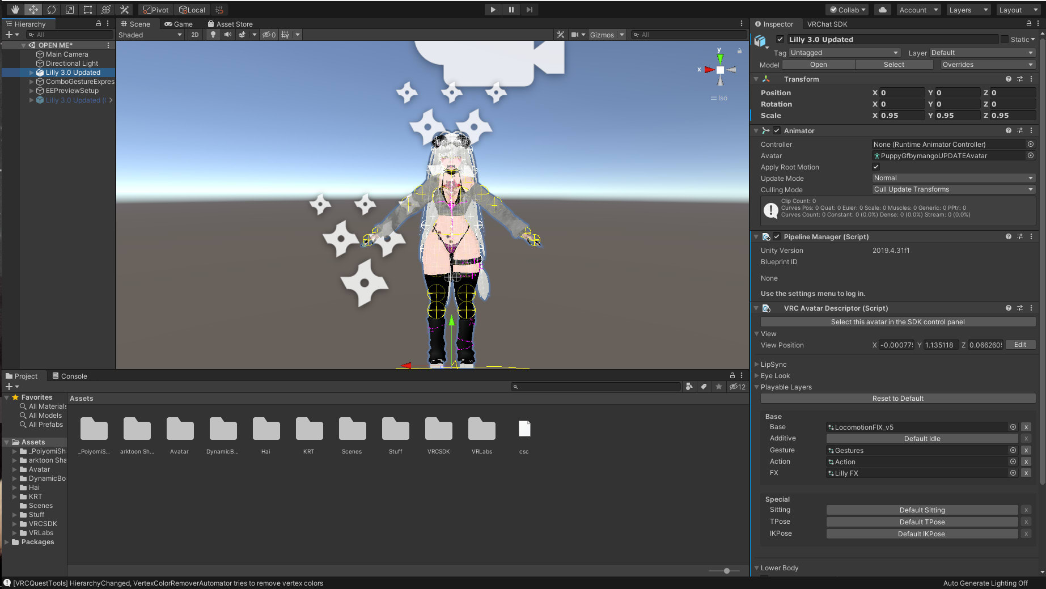Open the Shaded draw mode dropdown

point(150,35)
